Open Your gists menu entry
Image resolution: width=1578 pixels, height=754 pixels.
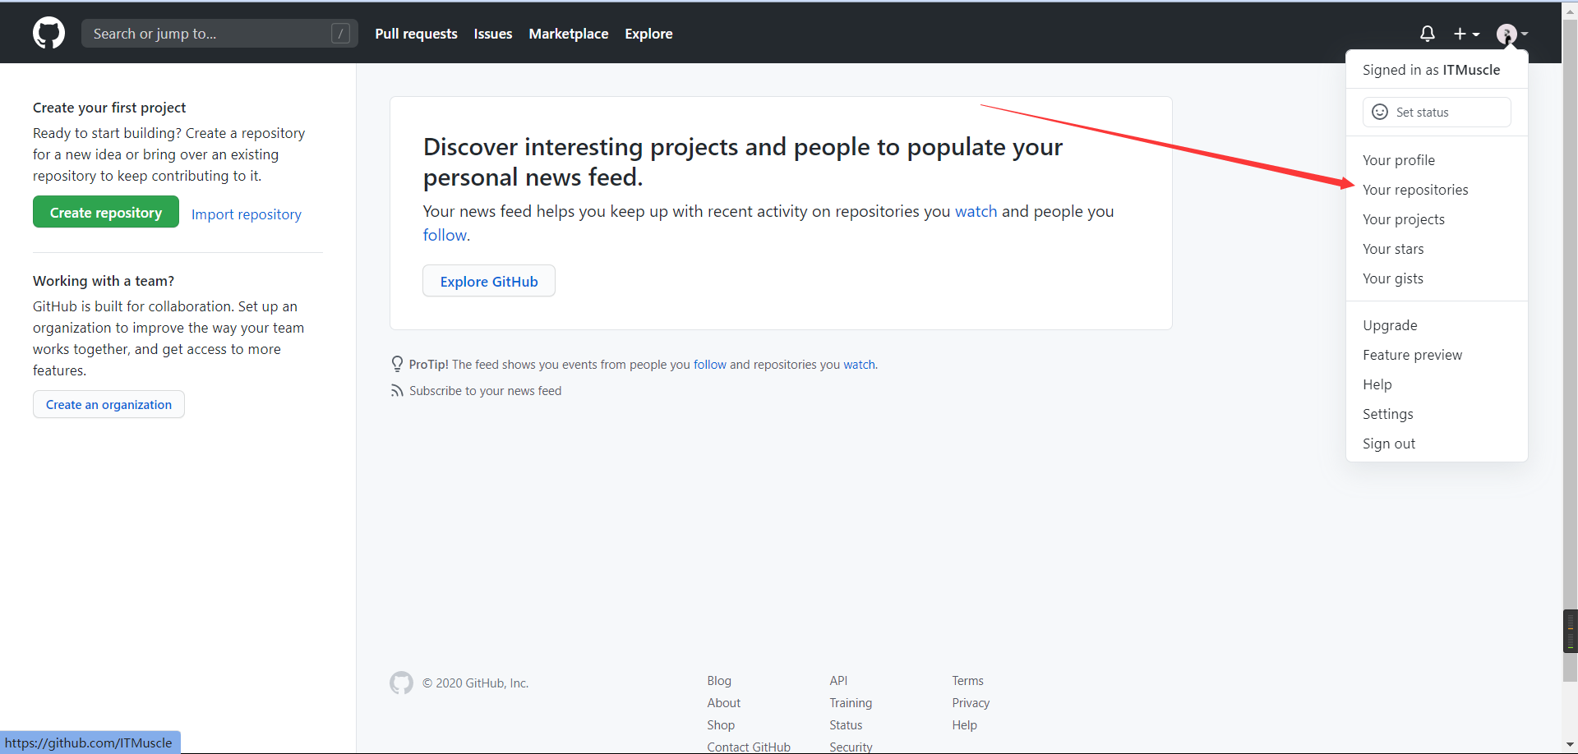tap(1392, 278)
